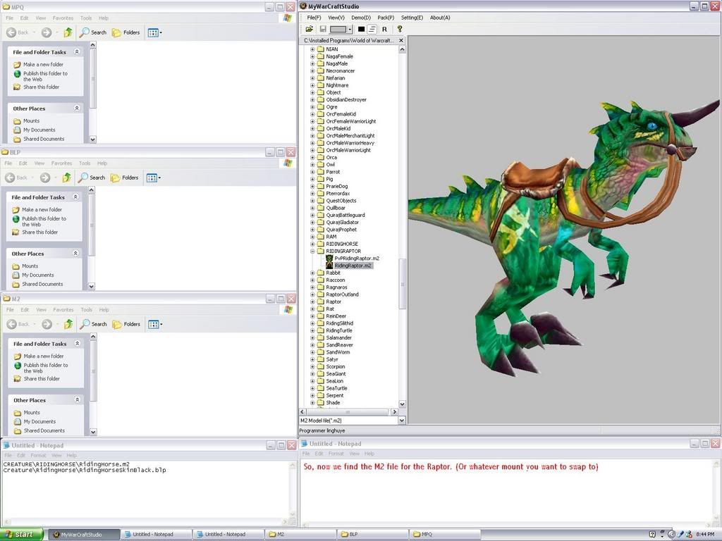Click Search in the MPQ window
This screenshot has height=541, width=722.
(x=93, y=32)
